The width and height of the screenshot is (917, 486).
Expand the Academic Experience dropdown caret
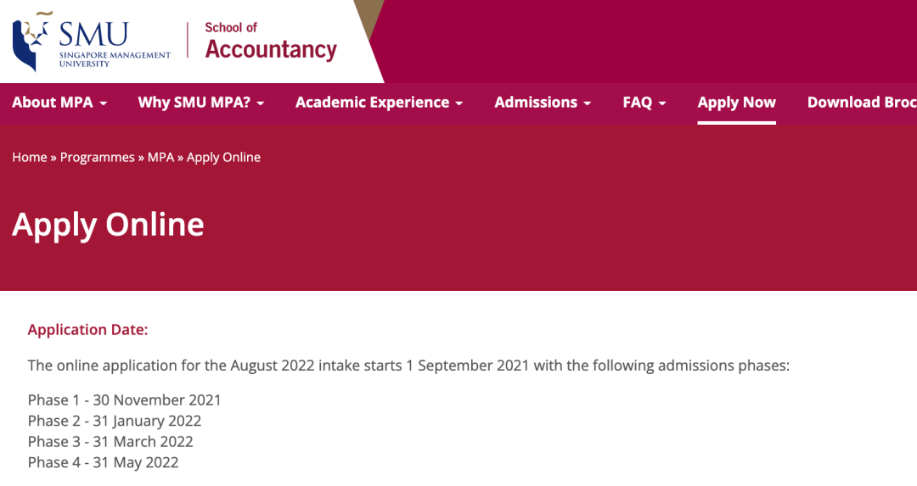tap(459, 103)
